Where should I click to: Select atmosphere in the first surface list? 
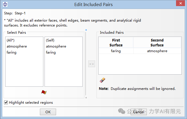17,46
